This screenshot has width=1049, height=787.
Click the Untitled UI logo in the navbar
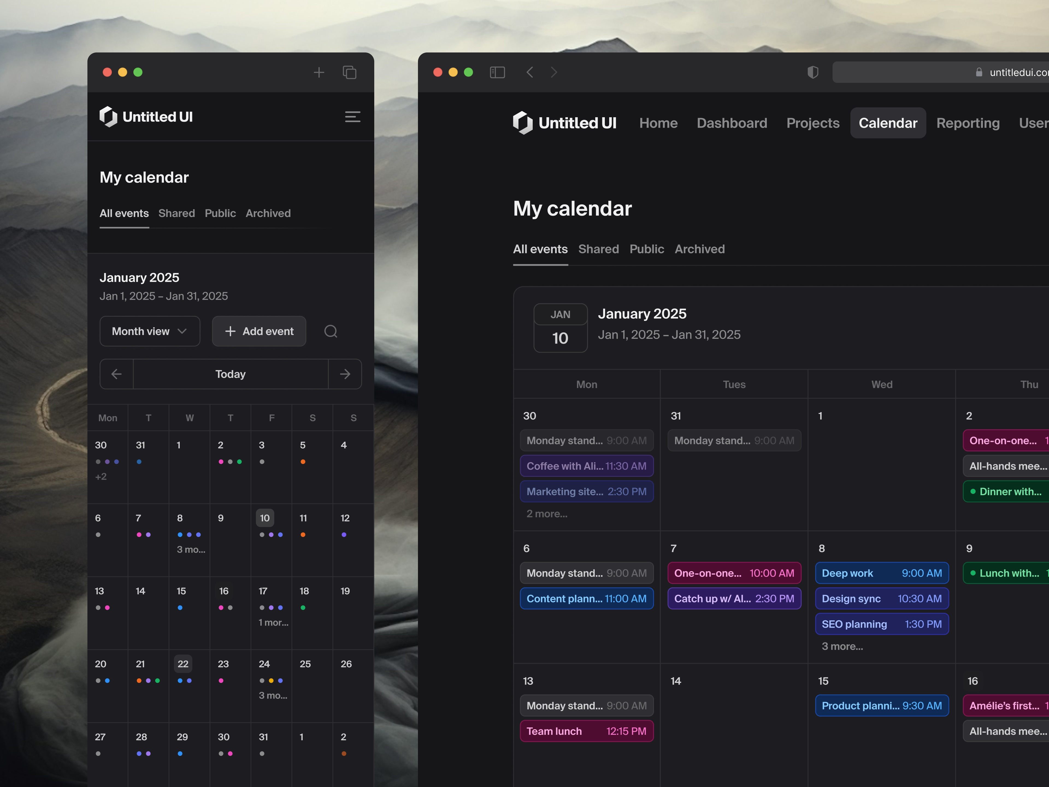(x=565, y=123)
